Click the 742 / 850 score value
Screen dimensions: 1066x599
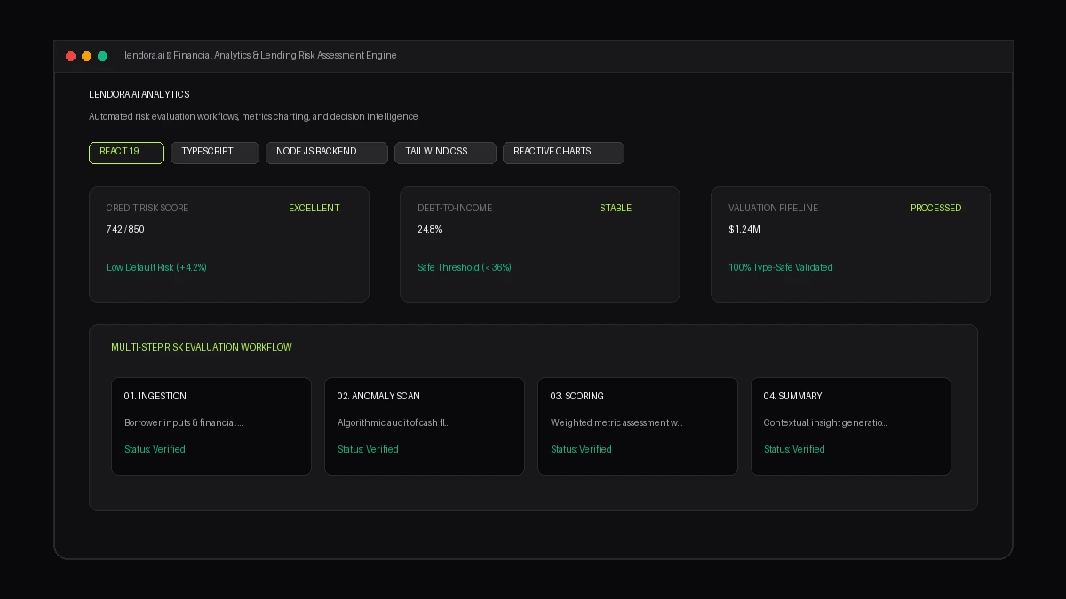(125, 229)
